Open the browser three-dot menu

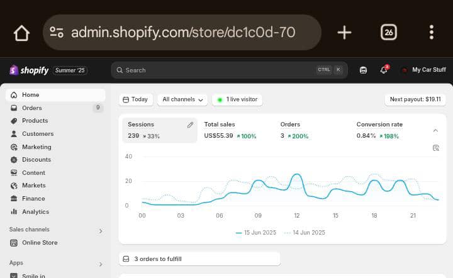[431, 33]
